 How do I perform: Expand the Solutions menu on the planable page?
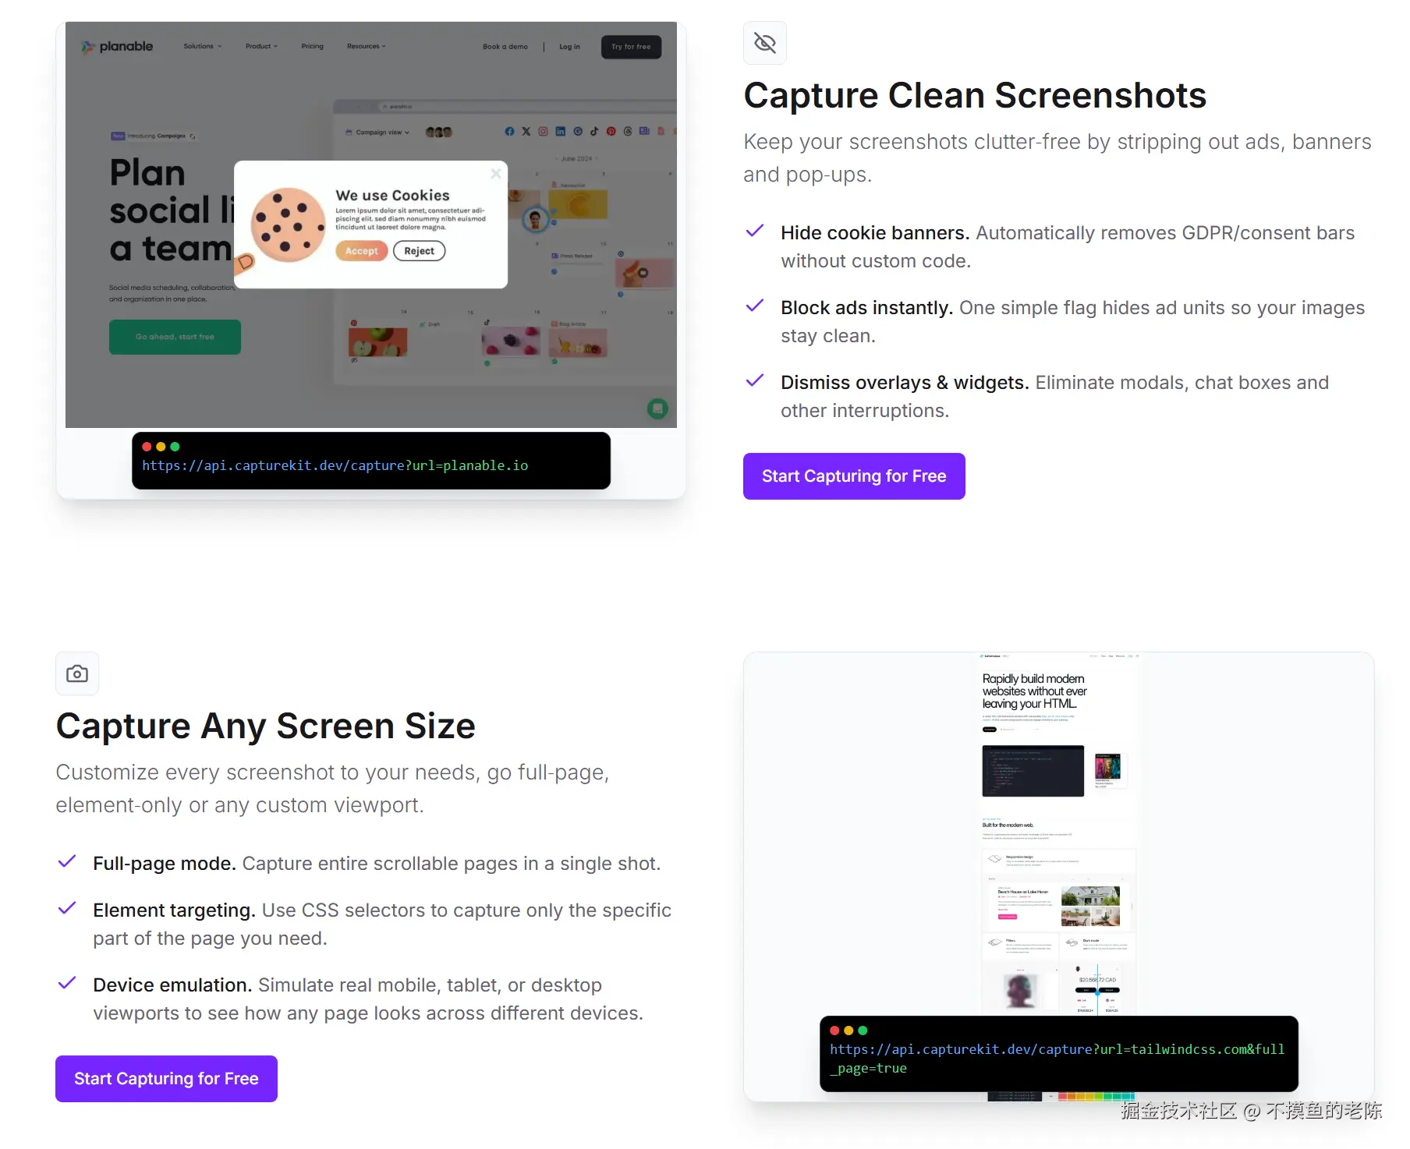click(x=203, y=47)
